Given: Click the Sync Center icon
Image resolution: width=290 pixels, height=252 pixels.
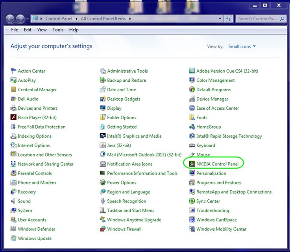Looking at the screenshot, I should coord(192,201).
